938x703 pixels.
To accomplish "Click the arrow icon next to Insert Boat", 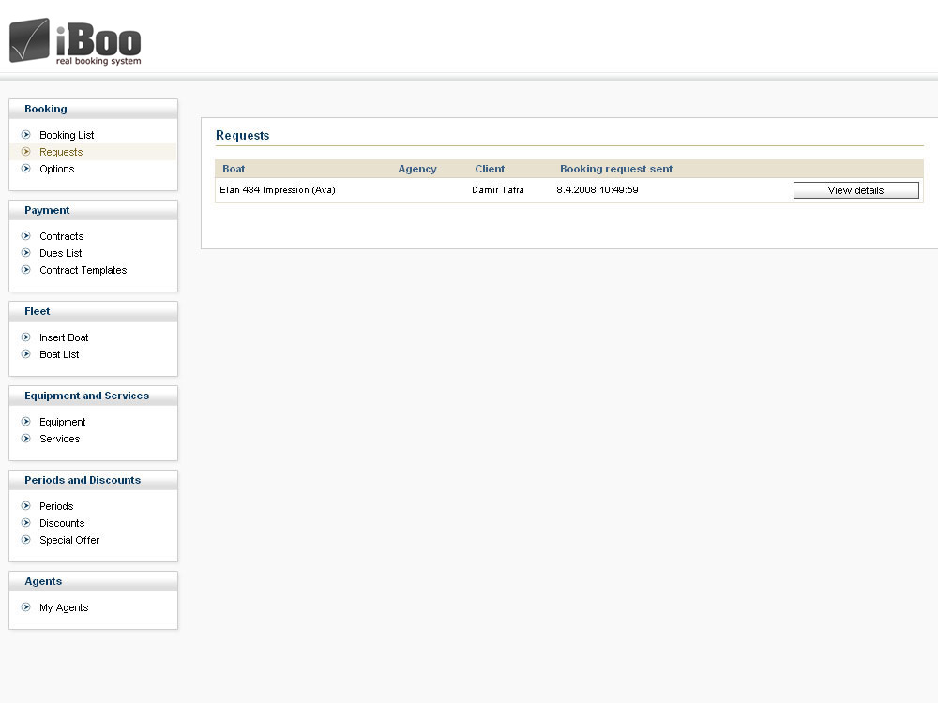I will pyautogui.click(x=26, y=337).
